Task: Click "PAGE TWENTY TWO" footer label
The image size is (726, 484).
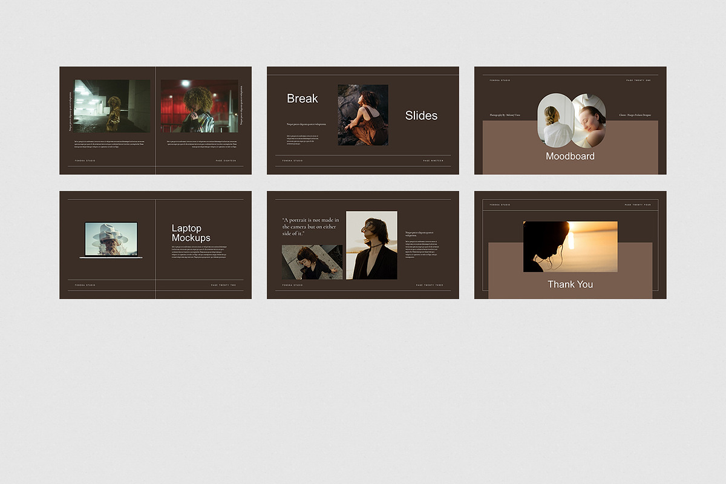Action: (x=223, y=285)
